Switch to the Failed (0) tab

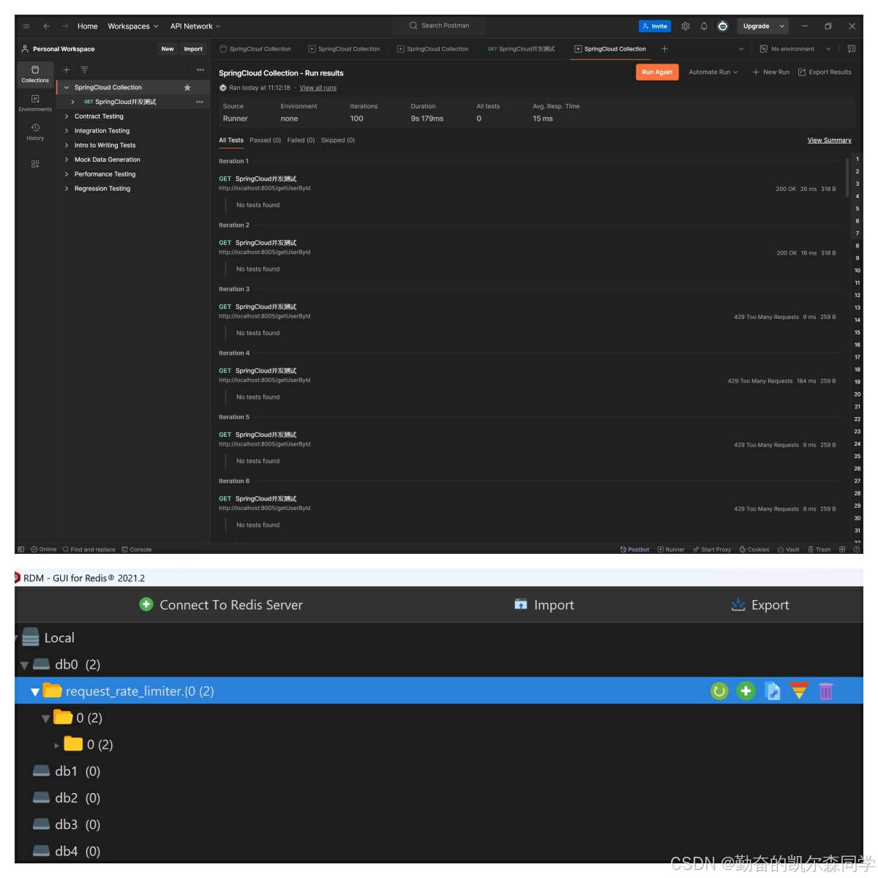pos(301,140)
